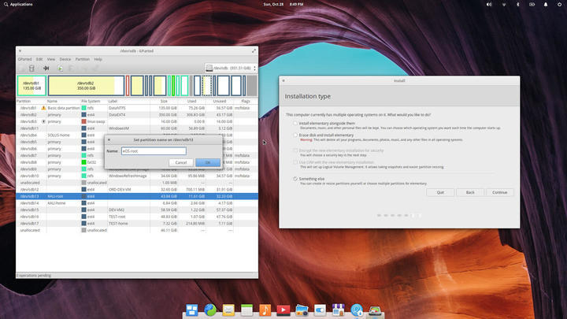
Task: Click the installer download icon in dock
Action: coord(357,310)
